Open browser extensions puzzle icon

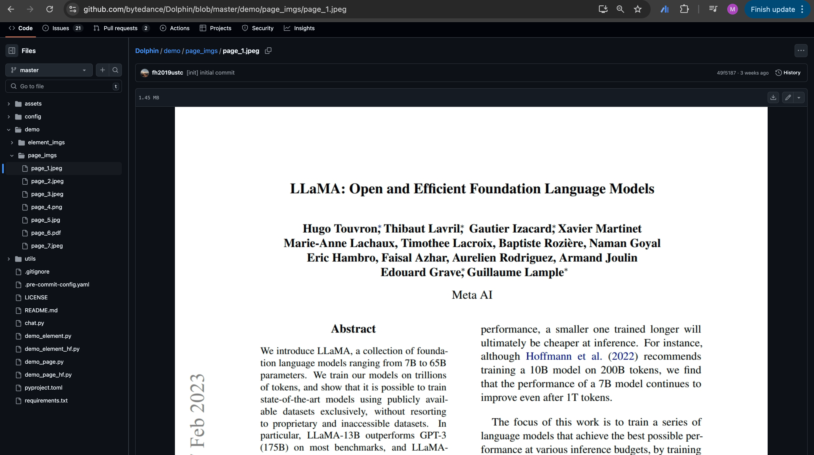point(684,9)
